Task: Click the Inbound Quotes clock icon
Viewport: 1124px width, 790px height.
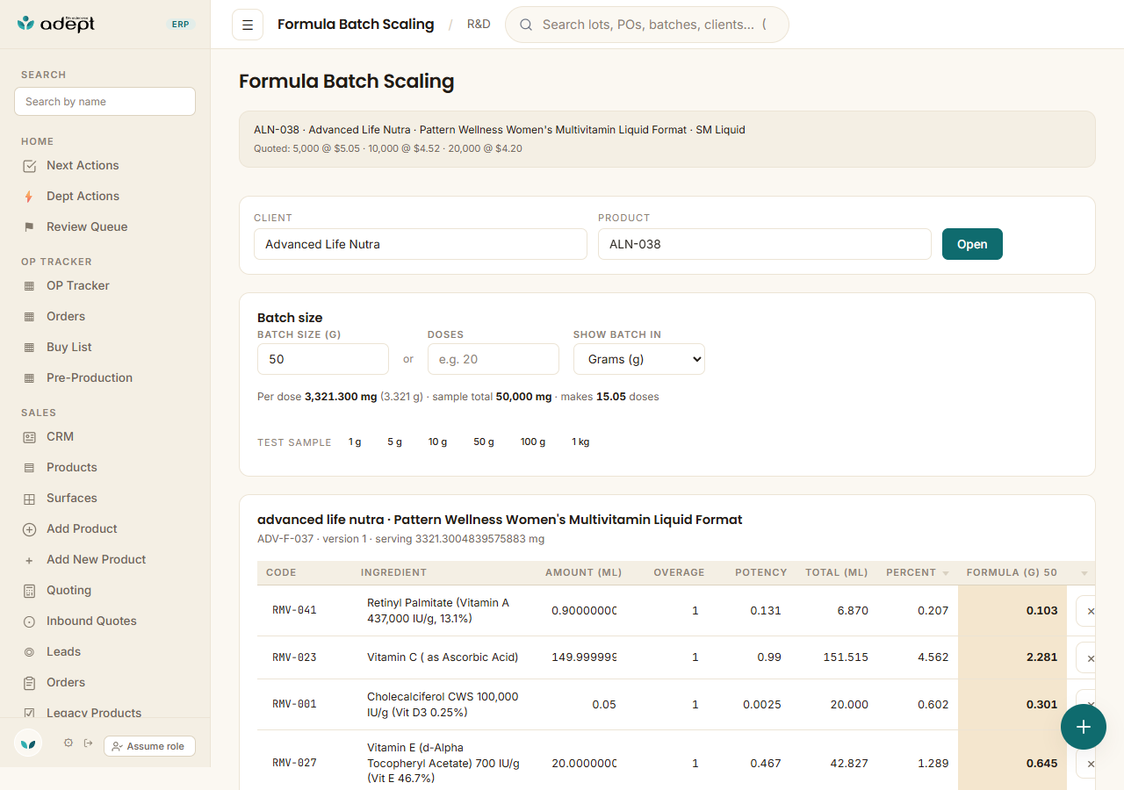Action: click(29, 621)
